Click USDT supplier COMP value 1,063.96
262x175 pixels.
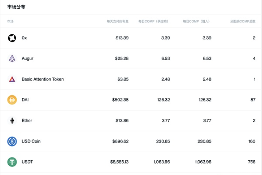point(162,162)
